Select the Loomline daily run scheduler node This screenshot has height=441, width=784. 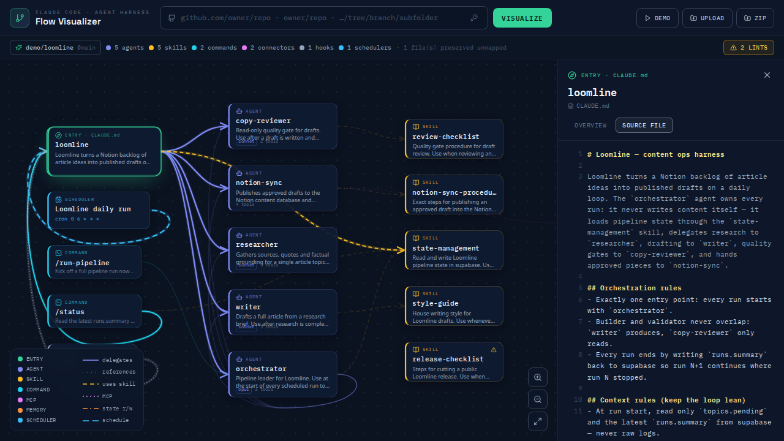pyautogui.click(x=99, y=210)
